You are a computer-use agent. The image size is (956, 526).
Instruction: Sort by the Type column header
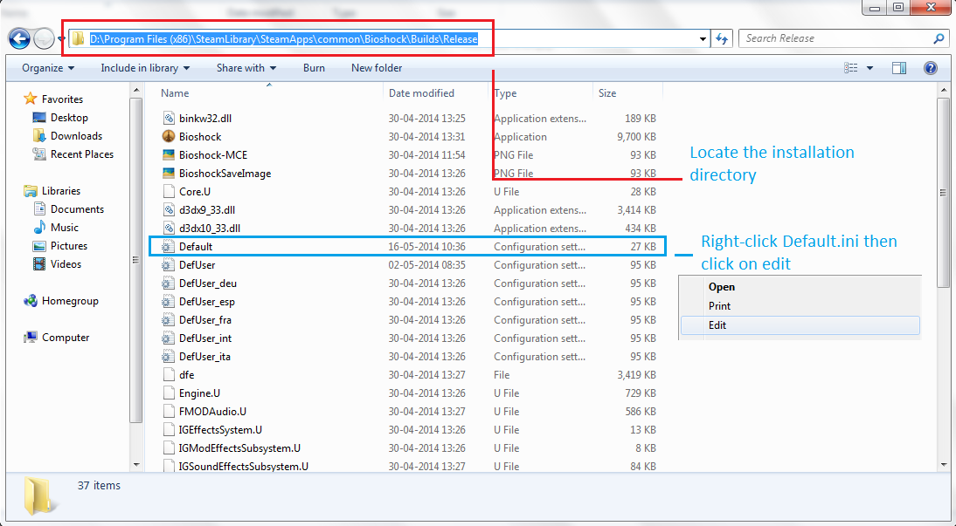pyautogui.click(x=540, y=93)
